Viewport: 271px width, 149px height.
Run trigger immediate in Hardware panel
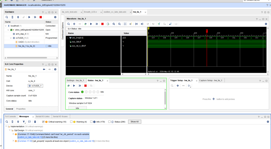[x=35, y=17]
